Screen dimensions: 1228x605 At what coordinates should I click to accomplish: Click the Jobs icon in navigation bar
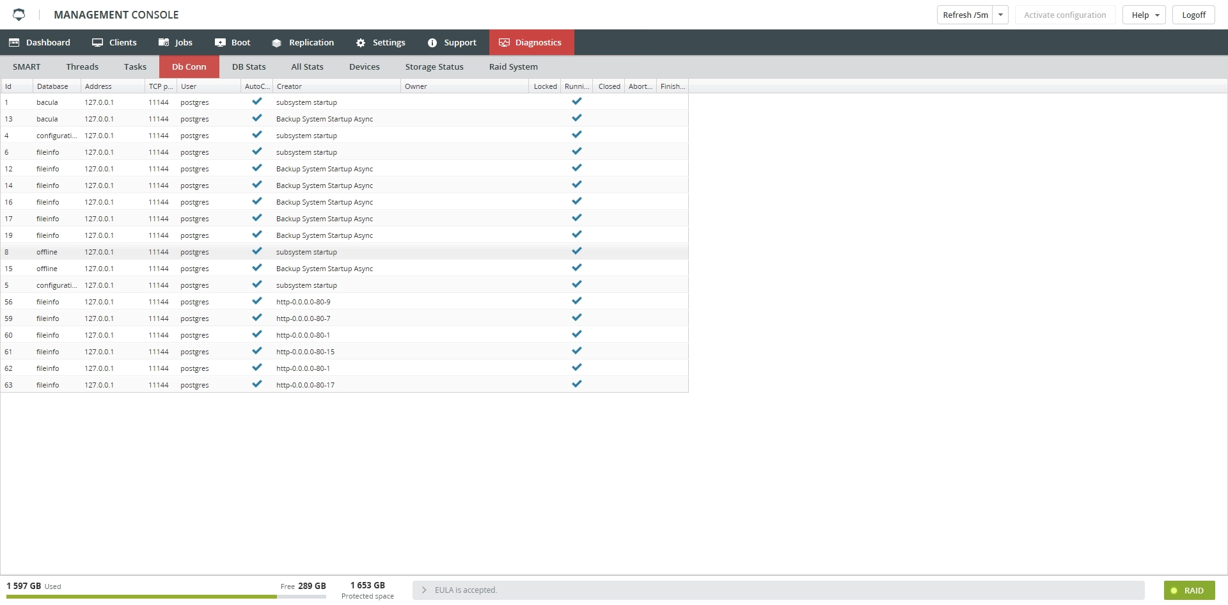click(x=164, y=42)
